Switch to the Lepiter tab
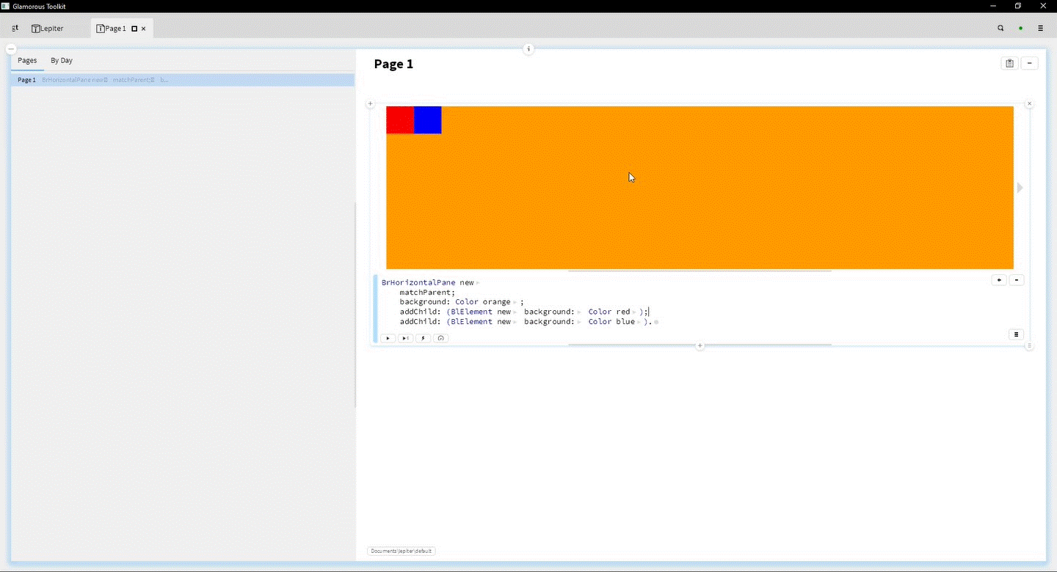Image resolution: width=1057 pixels, height=572 pixels. tap(48, 29)
